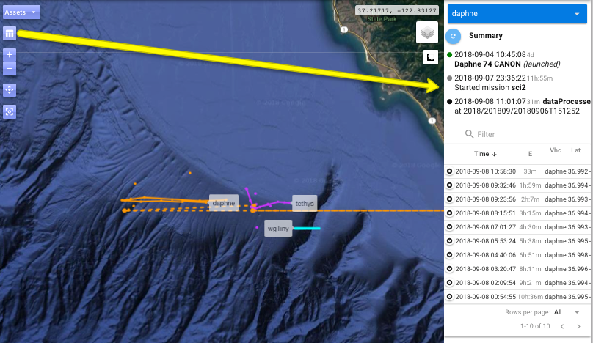Select the 2018-09-08 08:15:51 row marker

[x=449, y=213]
